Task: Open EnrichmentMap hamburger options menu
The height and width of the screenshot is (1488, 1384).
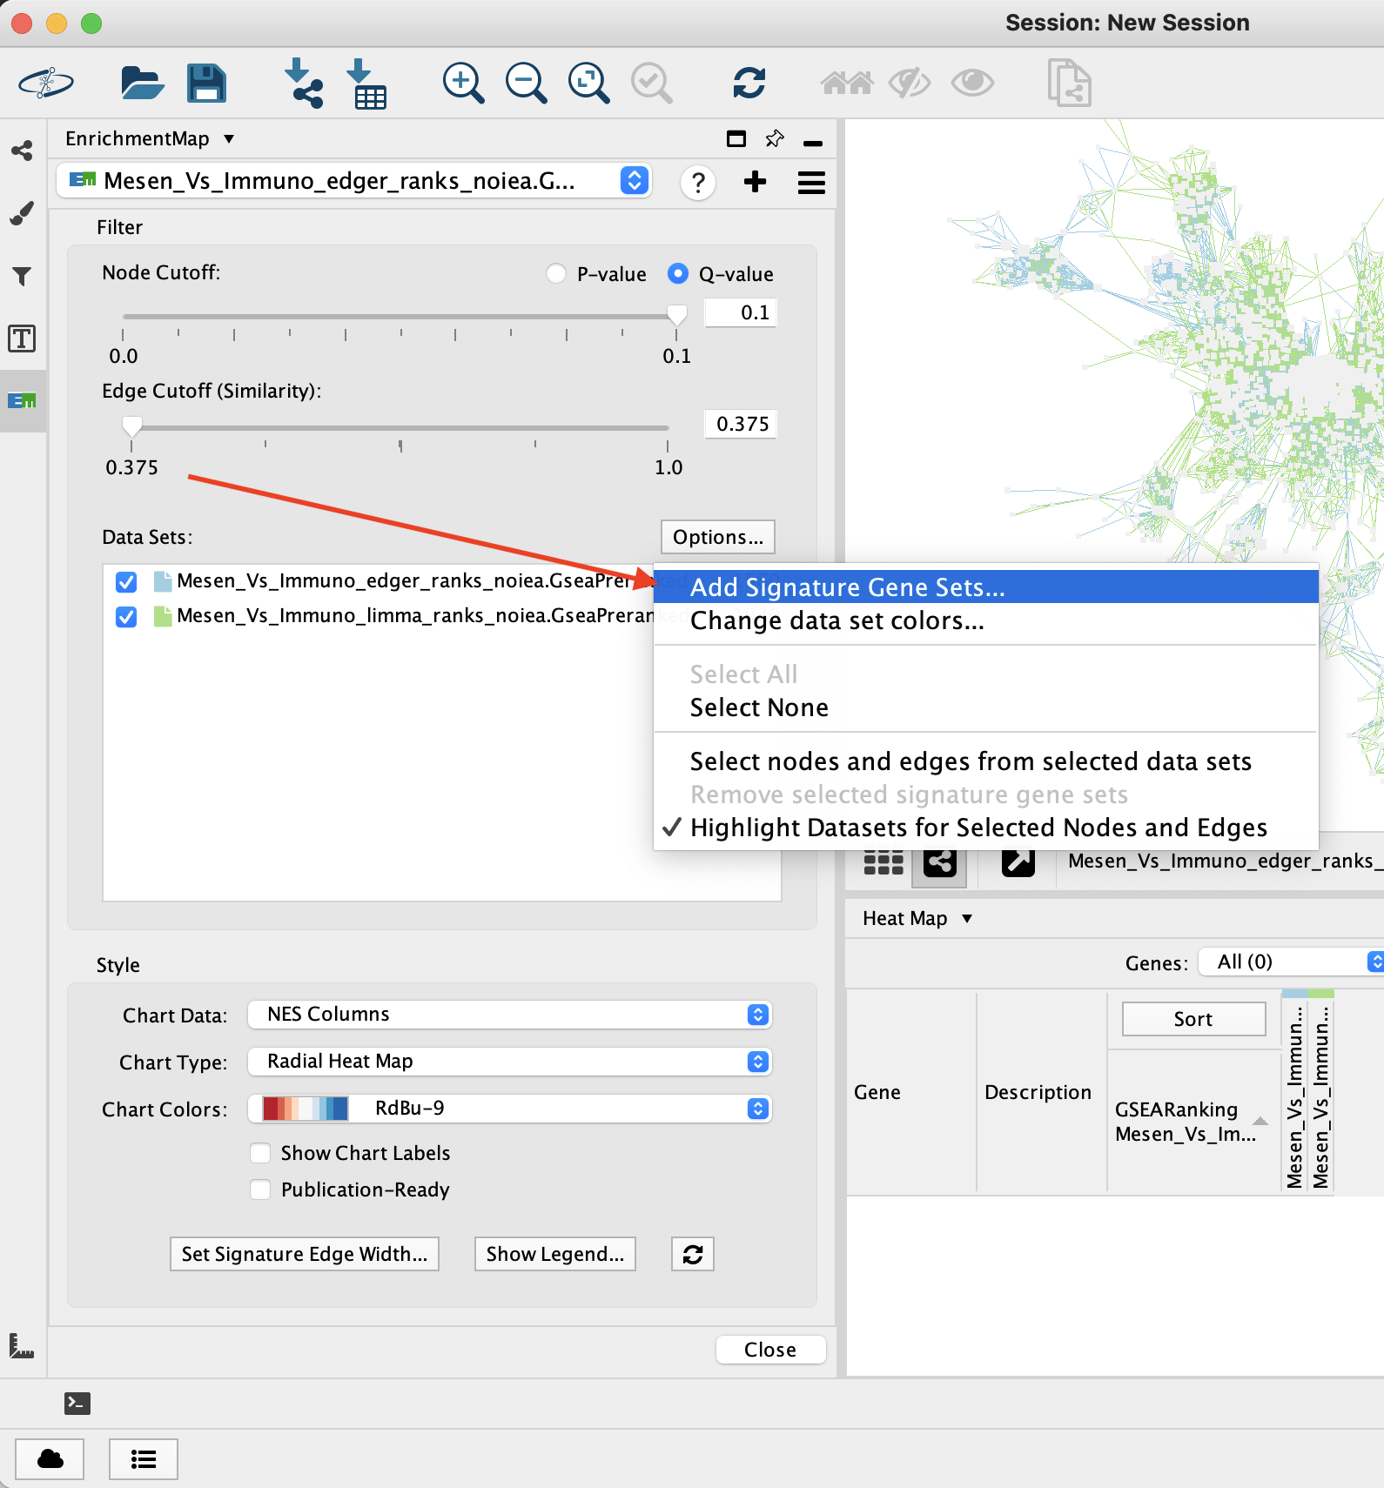Action: tap(811, 183)
